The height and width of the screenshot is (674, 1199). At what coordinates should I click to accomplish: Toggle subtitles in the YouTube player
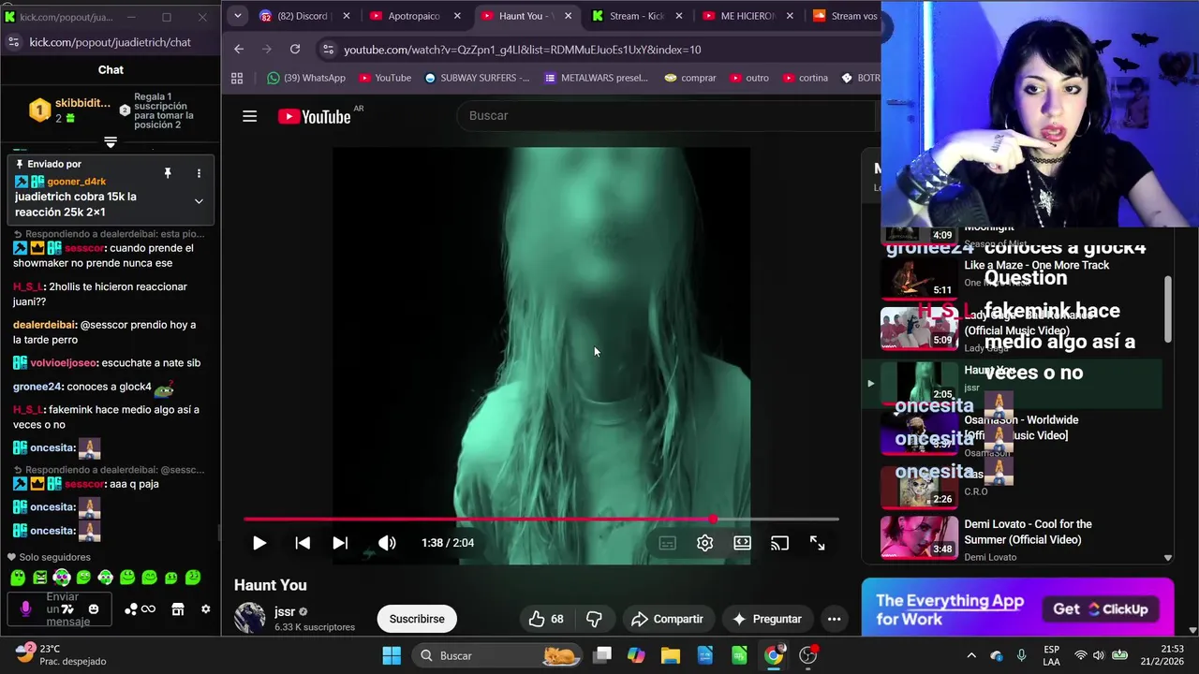point(667,543)
